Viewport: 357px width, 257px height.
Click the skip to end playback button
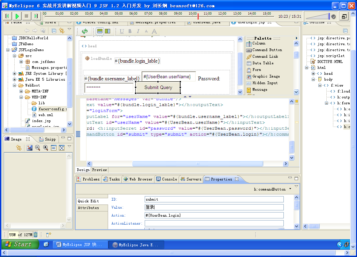tap(36, 16)
